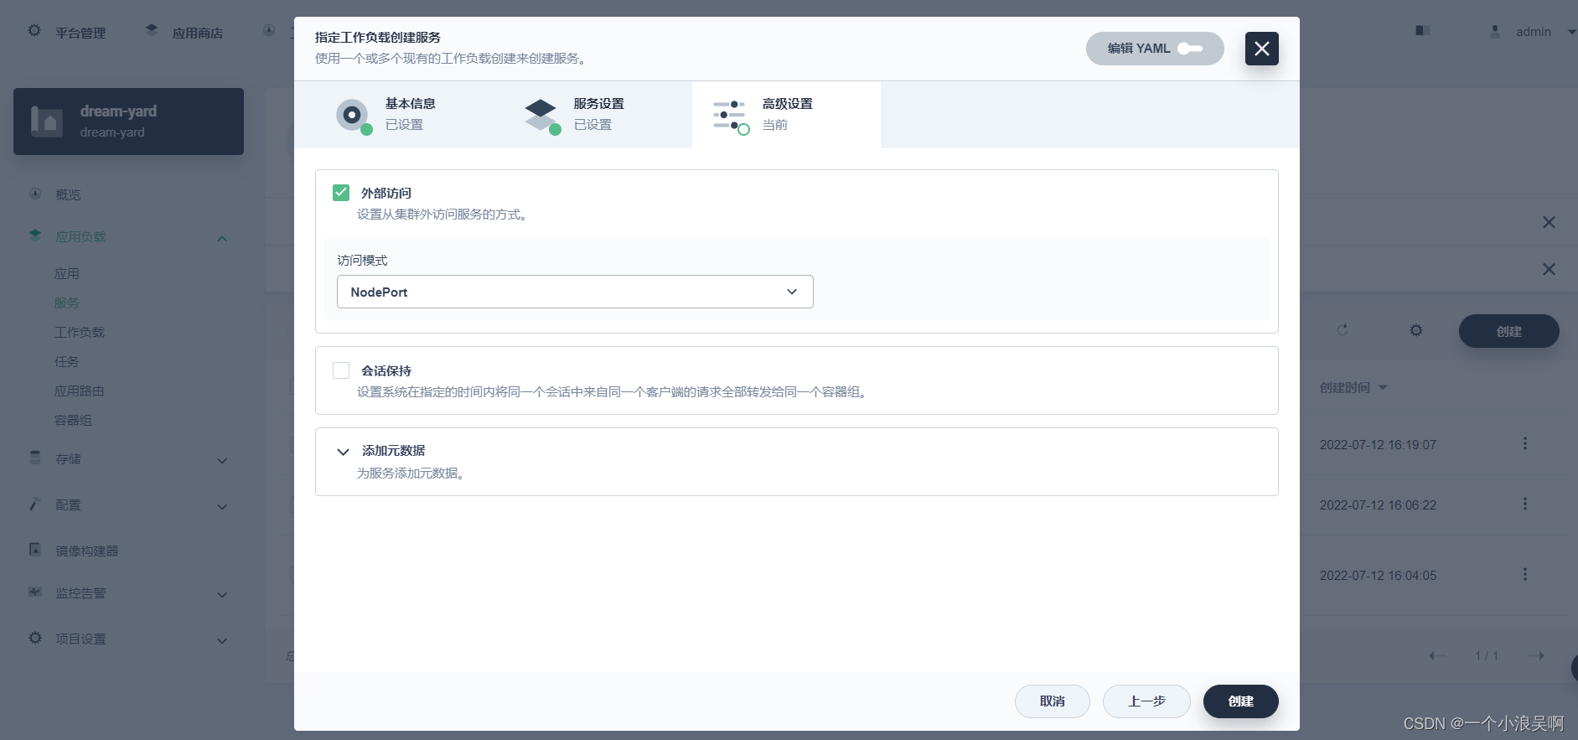This screenshot has height=740, width=1578.
Task: Open more menu for 16:04:05 row
Action: 1525,574
